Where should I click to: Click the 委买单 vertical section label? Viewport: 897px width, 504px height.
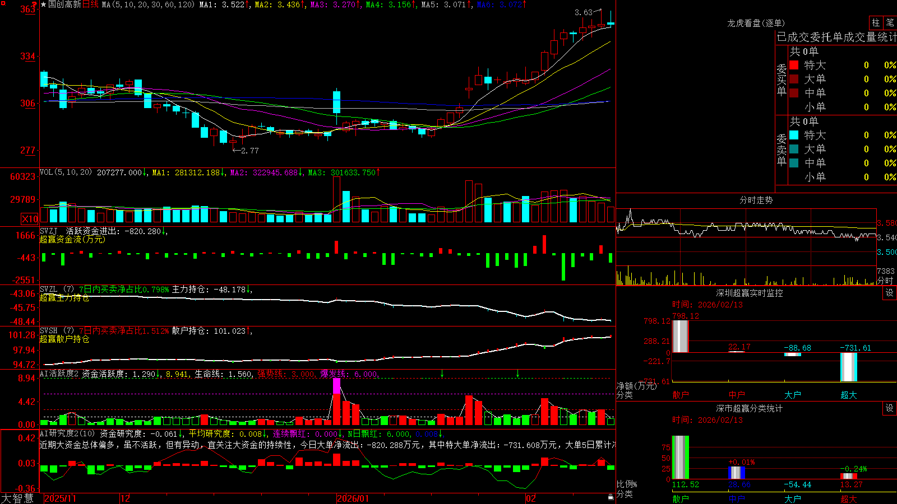tap(782, 80)
